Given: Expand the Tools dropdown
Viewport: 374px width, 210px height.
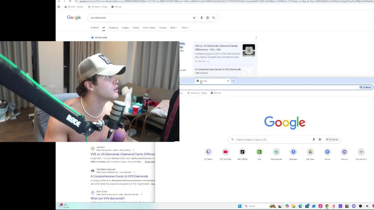Looking at the screenshot, I should click(185, 28).
